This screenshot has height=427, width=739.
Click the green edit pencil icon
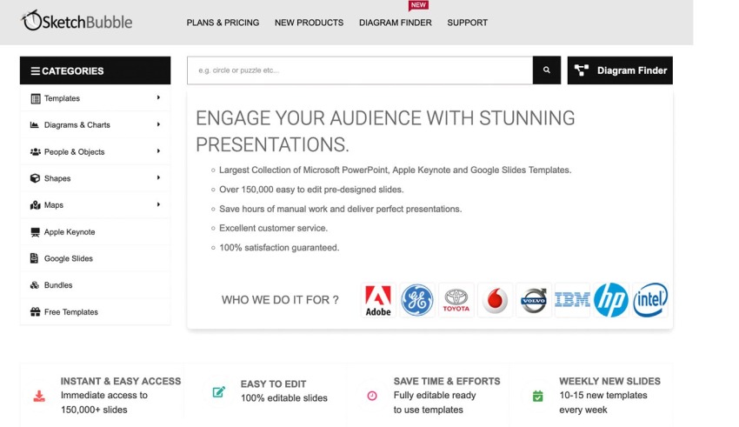point(219,391)
